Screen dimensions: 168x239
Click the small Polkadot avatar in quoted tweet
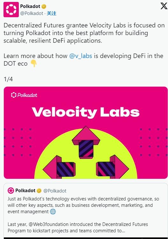tap(11, 191)
